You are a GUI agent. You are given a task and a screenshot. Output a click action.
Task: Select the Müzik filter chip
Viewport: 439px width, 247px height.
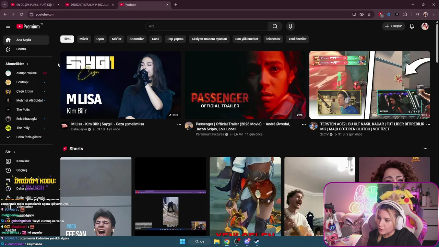(84, 39)
